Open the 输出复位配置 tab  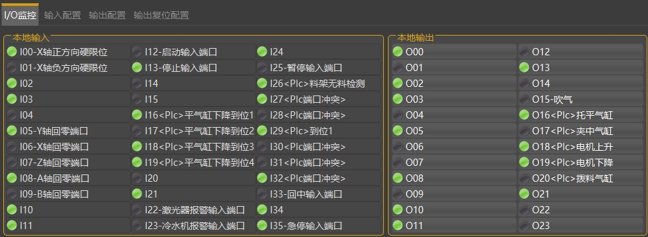point(161,15)
